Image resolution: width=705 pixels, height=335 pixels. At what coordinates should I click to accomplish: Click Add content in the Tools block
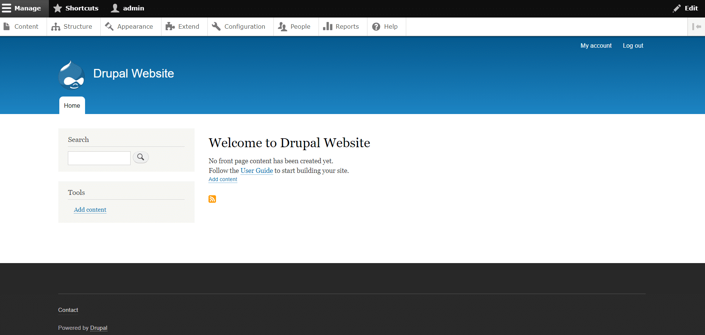90,210
